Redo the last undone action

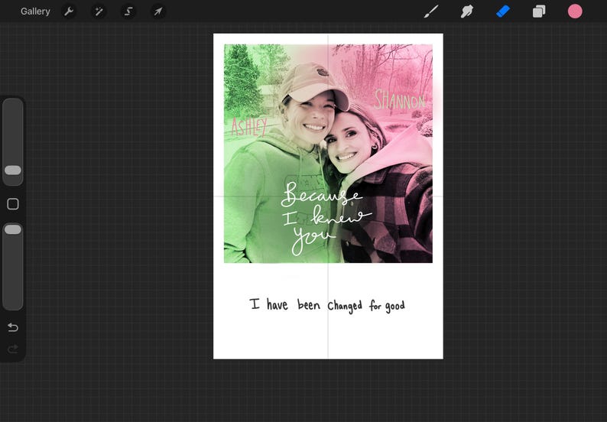point(13,349)
